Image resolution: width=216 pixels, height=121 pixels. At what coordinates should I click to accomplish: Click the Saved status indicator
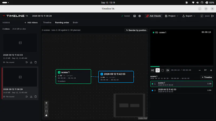(x=126, y=16)
